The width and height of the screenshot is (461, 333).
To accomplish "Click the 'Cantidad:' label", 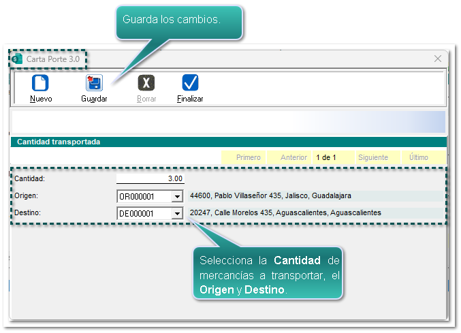I will pyautogui.click(x=30, y=178).
